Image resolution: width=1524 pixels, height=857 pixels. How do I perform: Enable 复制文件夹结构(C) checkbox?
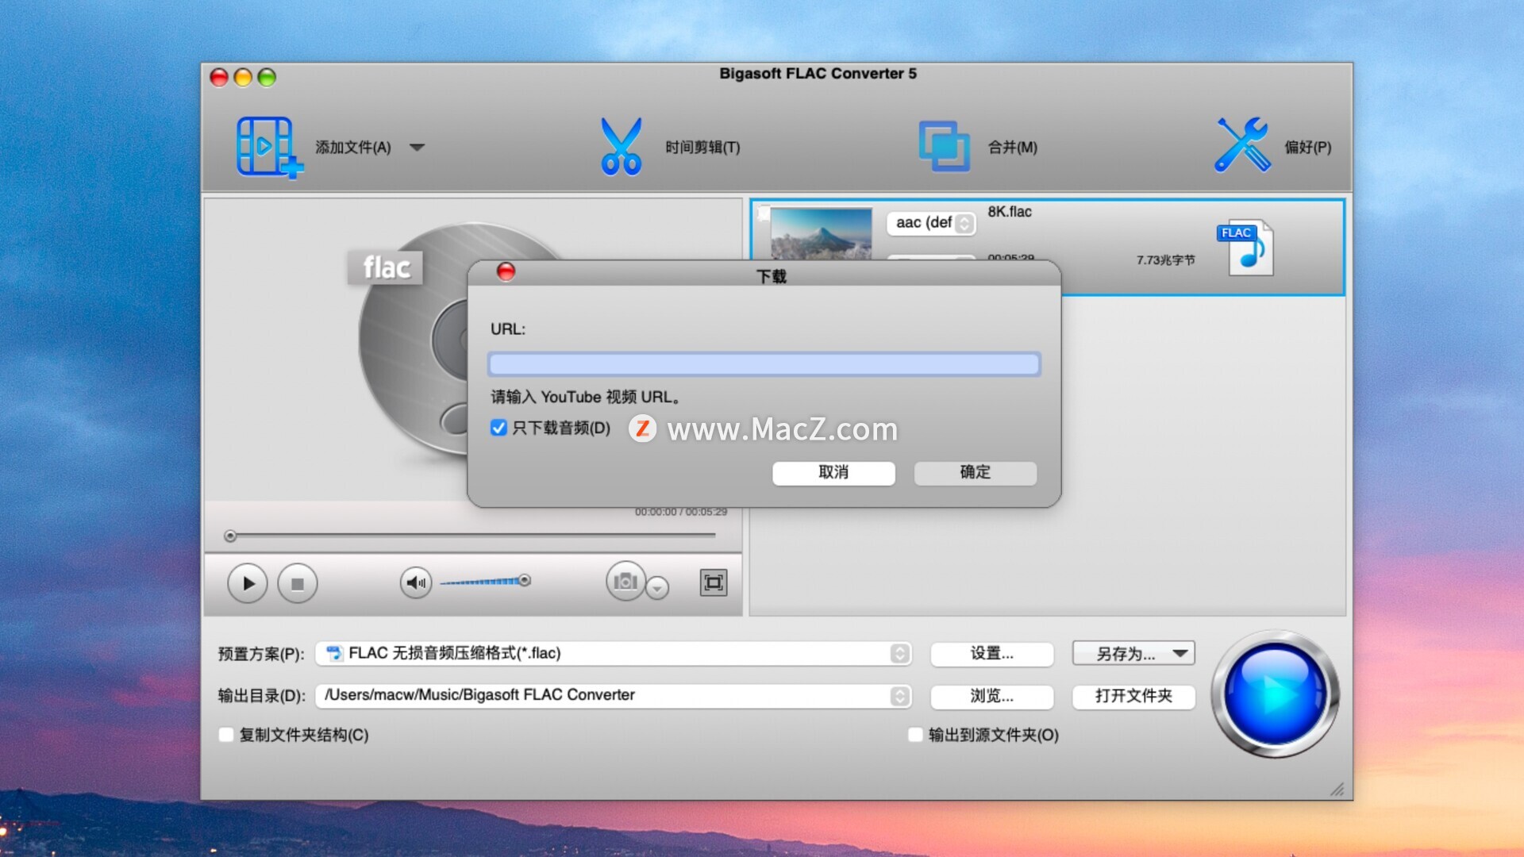click(x=226, y=735)
